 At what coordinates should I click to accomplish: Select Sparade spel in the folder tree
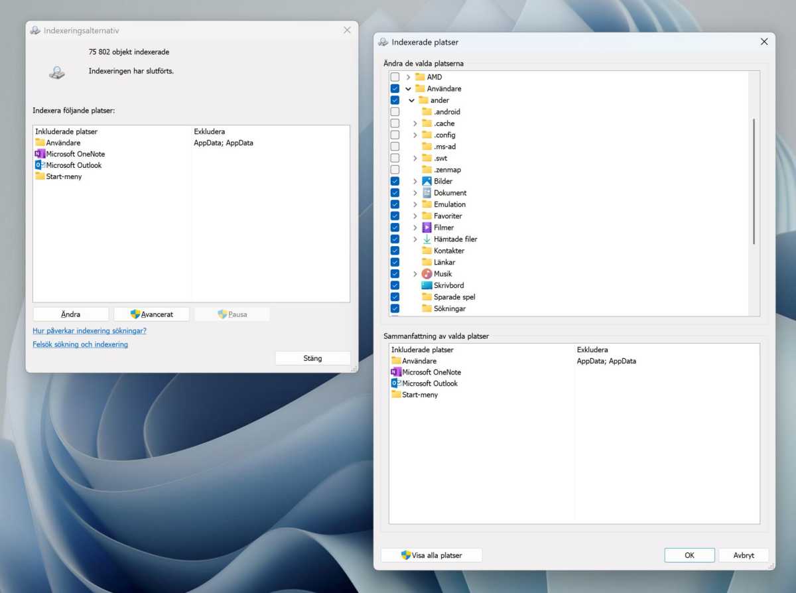click(454, 297)
